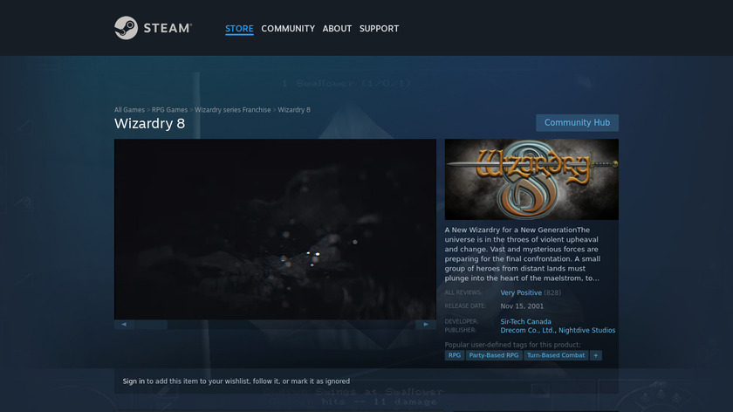
Task: Click the Wizardry 8 breadcrumb
Action: click(x=294, y=110)
